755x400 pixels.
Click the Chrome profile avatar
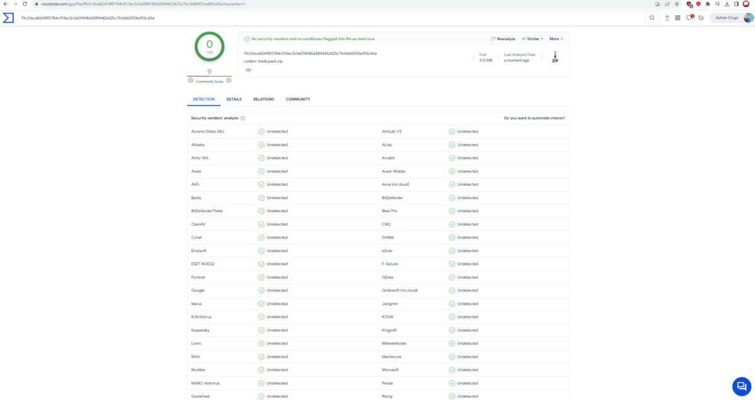746,4
